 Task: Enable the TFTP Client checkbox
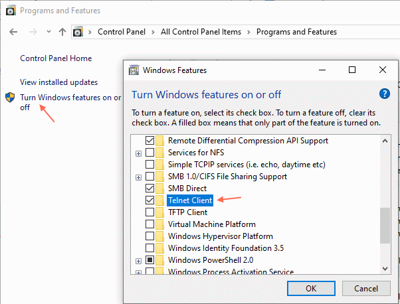coord(150,212)
